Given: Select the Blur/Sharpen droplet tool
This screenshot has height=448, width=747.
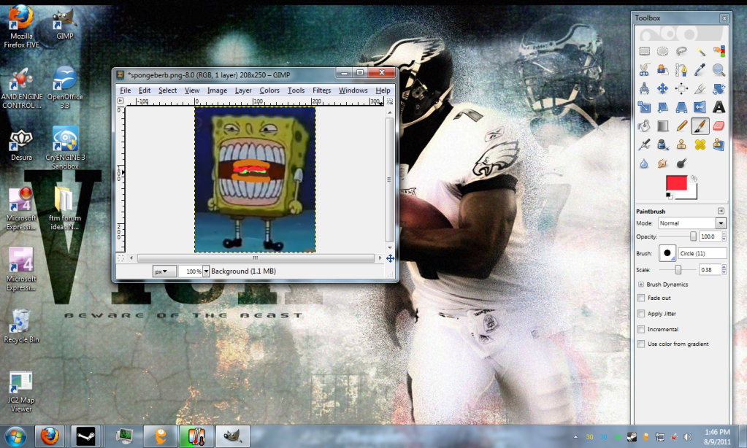Looking at the screenshot, I should 644,163.
